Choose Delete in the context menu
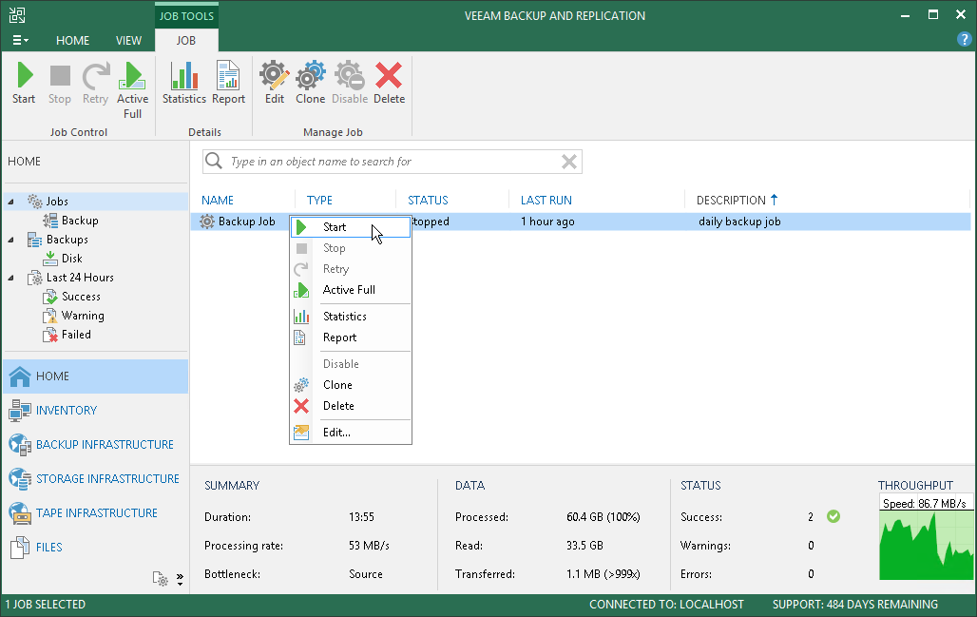The width and height of the screenshot is (977, 617). tap(351, 406)
